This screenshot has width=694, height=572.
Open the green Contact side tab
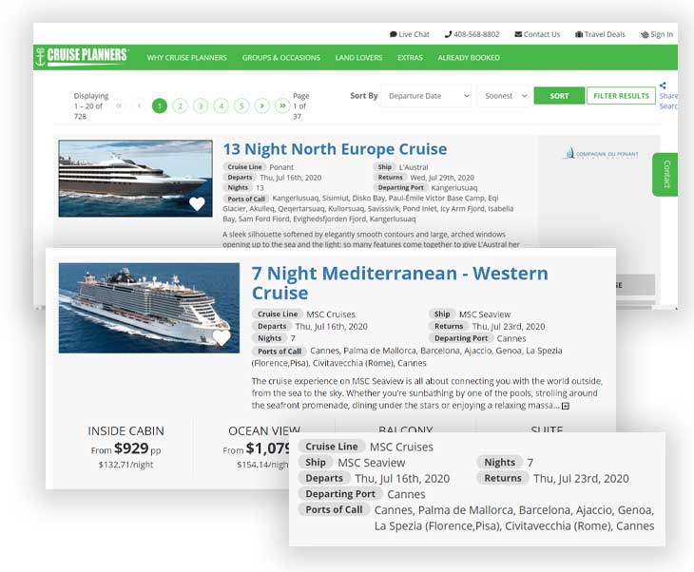point(665,174)
